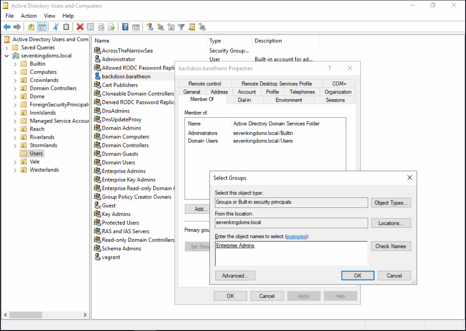Click the red Delete icon in toolbar
Viewport: 466px width, 331px height.
click(x=80, y=27)
